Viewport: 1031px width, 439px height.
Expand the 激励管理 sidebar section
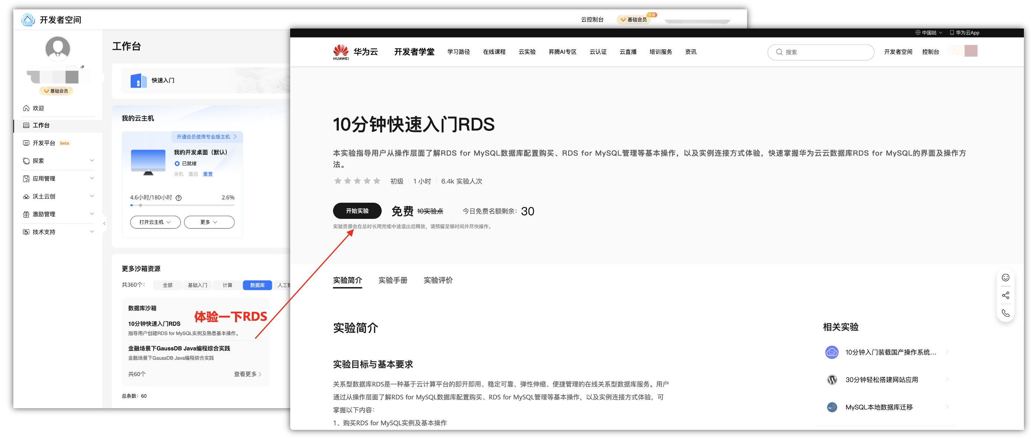(x=58, y=214)
